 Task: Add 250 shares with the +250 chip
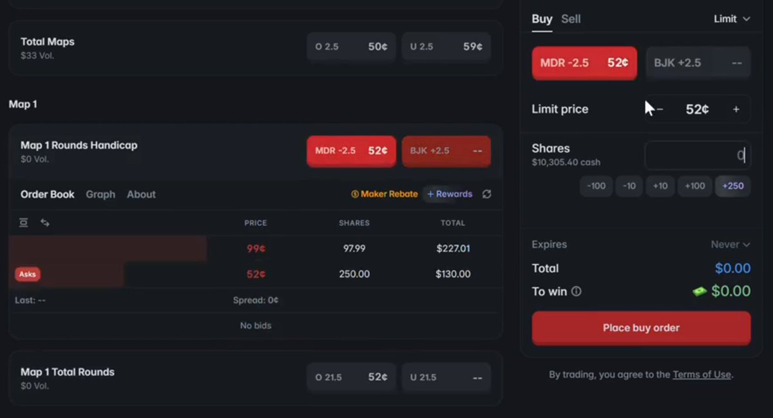733,186
